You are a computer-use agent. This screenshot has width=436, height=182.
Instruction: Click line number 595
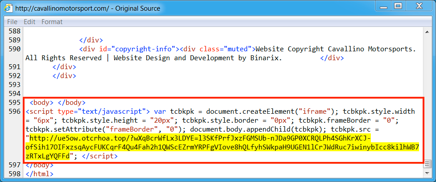coord(15,102)
